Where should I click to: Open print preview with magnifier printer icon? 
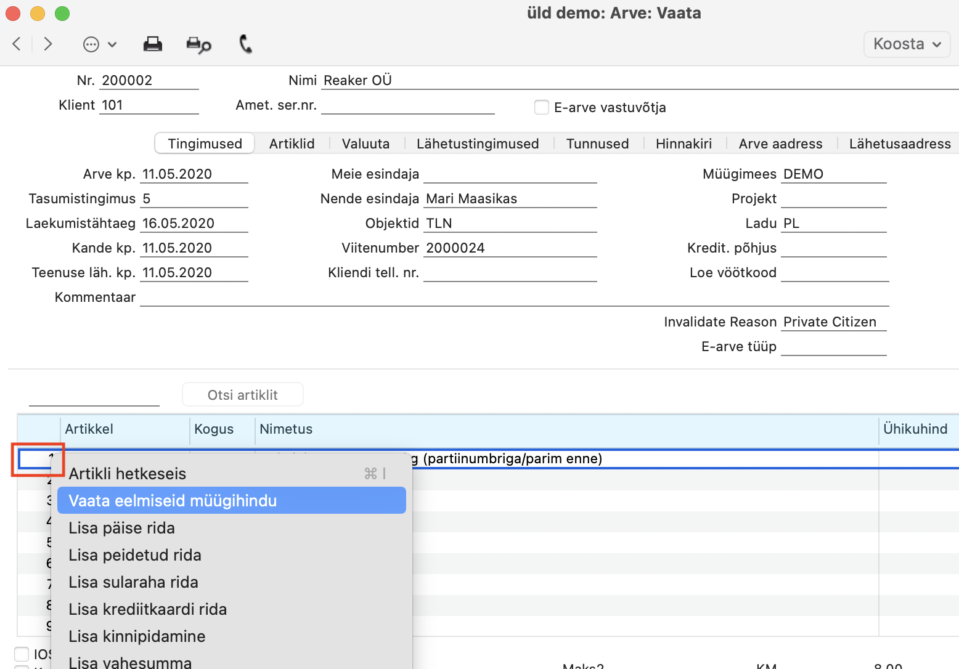coord(198,44)
